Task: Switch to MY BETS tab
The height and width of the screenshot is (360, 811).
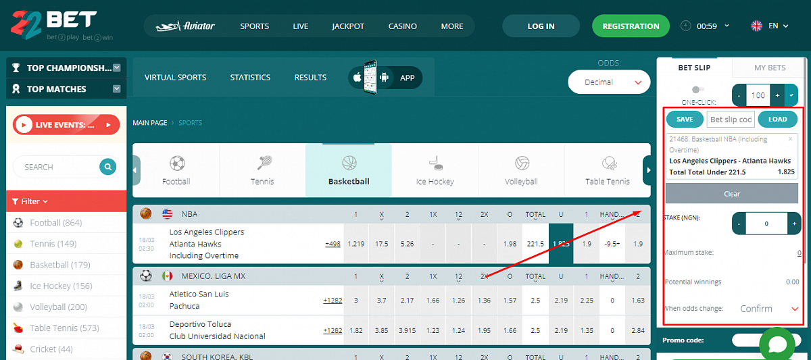Action: (770, 68)
